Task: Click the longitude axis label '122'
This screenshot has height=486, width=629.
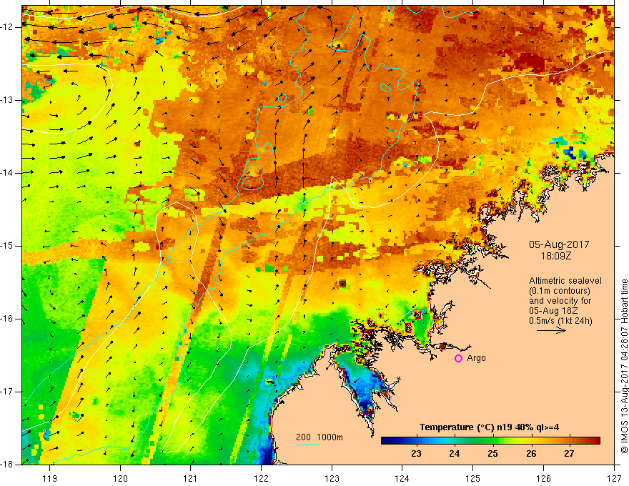Action: click(261, 478)
